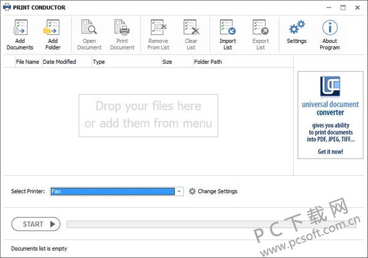Click 'Documents list is empty' status text
The image size is (368, 258).
click(39, 249)
